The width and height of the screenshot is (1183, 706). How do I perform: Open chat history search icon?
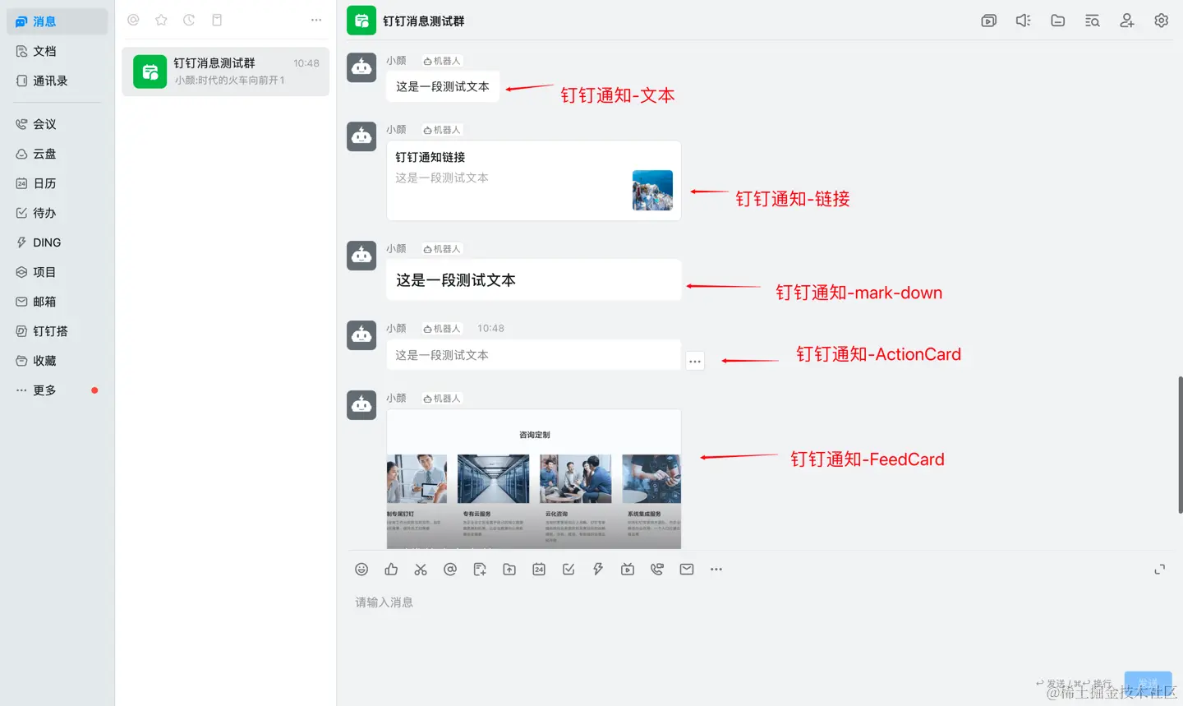pos(1093,21)
